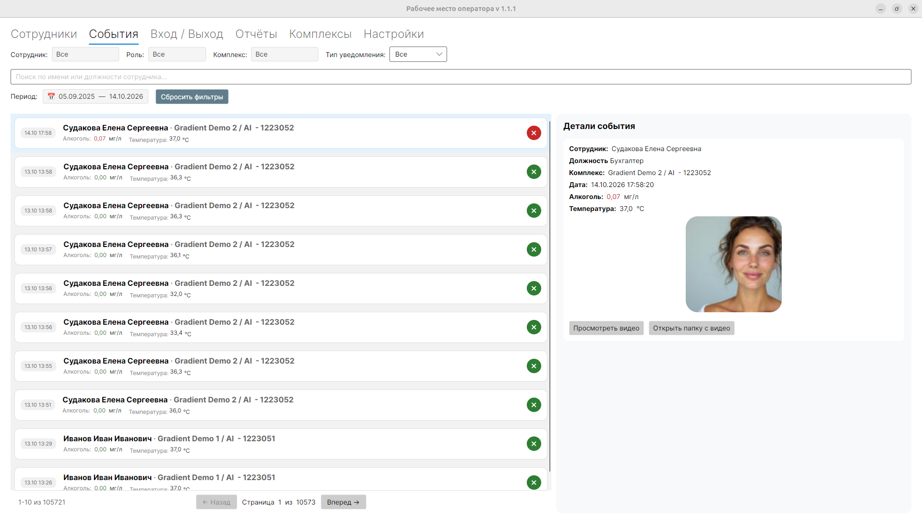Switch to Вход / Выход tab
Viewport: 922px width, 518px height.
point(187,34)
